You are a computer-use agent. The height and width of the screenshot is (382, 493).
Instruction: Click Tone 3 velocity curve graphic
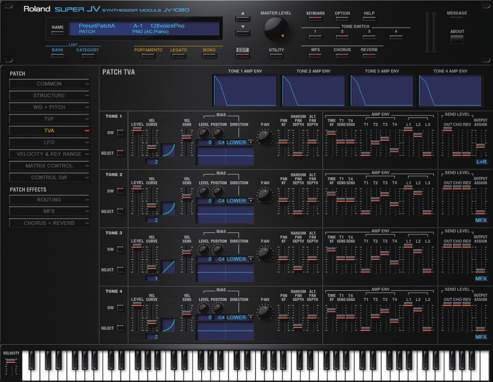[169, 267]
